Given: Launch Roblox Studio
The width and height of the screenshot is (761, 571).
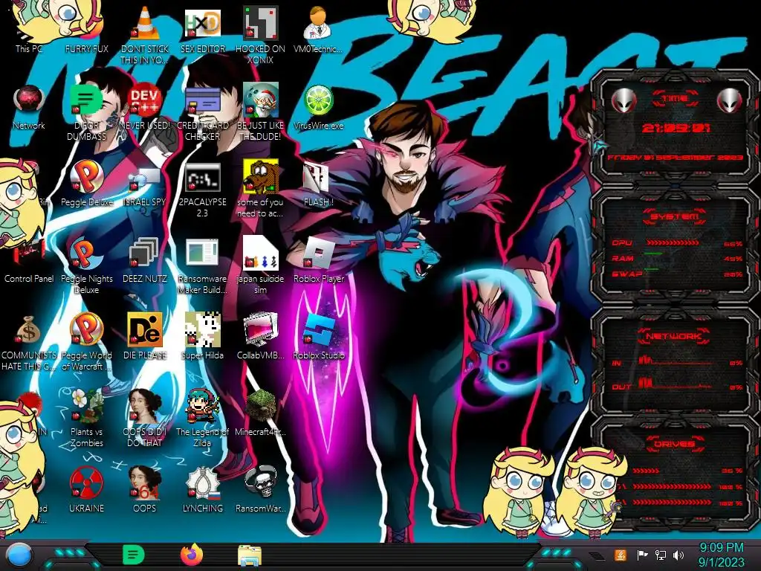Looking at the screenshot, I should (x=318, y=337).
